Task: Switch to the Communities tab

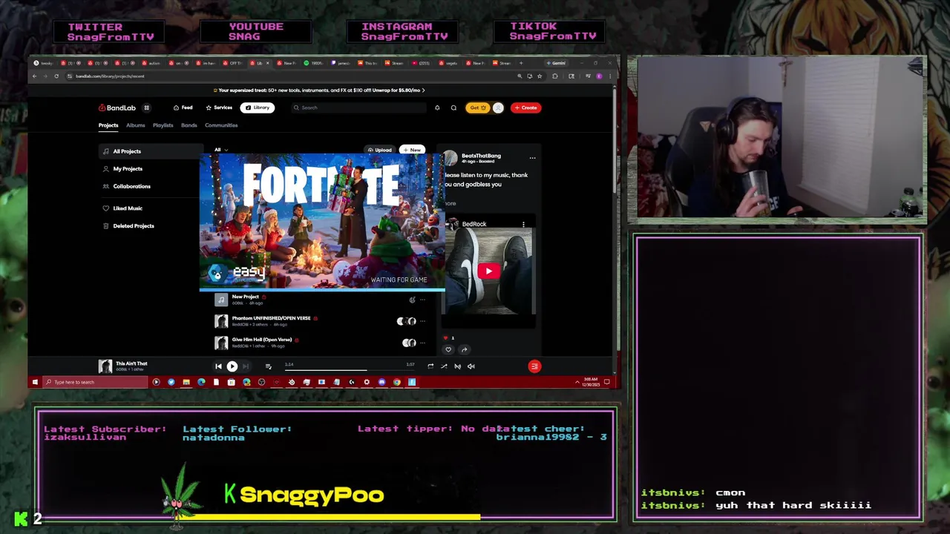Action: click(221, 125)
